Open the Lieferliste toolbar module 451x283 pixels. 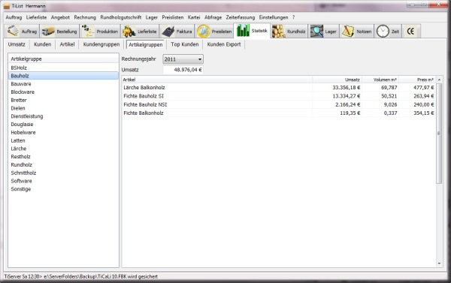tap(140, 32)
